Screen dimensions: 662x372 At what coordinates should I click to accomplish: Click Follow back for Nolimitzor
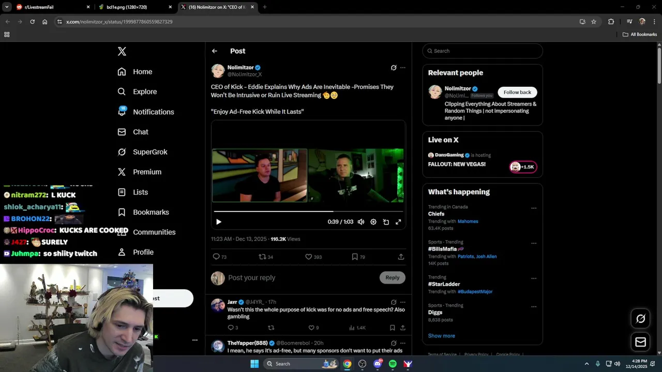517,92
